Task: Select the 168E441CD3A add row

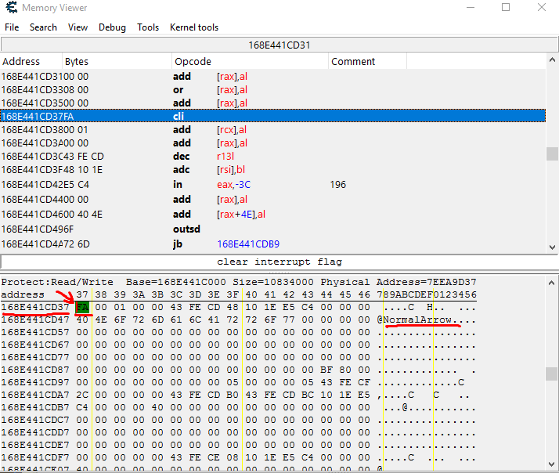Action: 273,143
